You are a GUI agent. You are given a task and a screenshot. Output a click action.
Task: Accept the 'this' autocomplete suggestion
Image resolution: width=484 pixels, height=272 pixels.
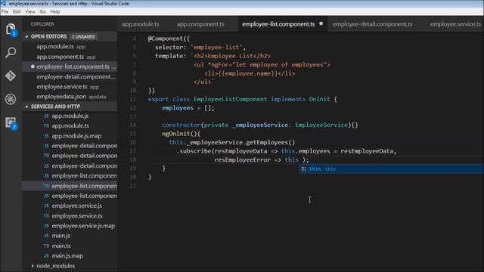tap(391, 169)
